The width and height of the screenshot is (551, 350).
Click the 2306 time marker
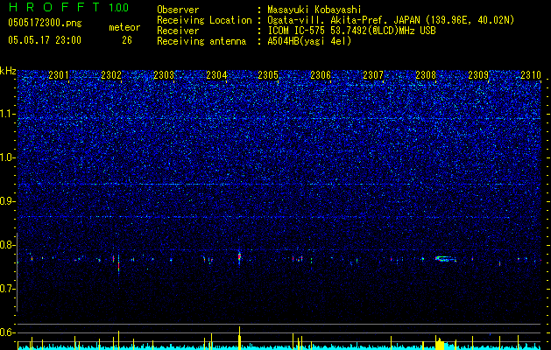[321, 74]
